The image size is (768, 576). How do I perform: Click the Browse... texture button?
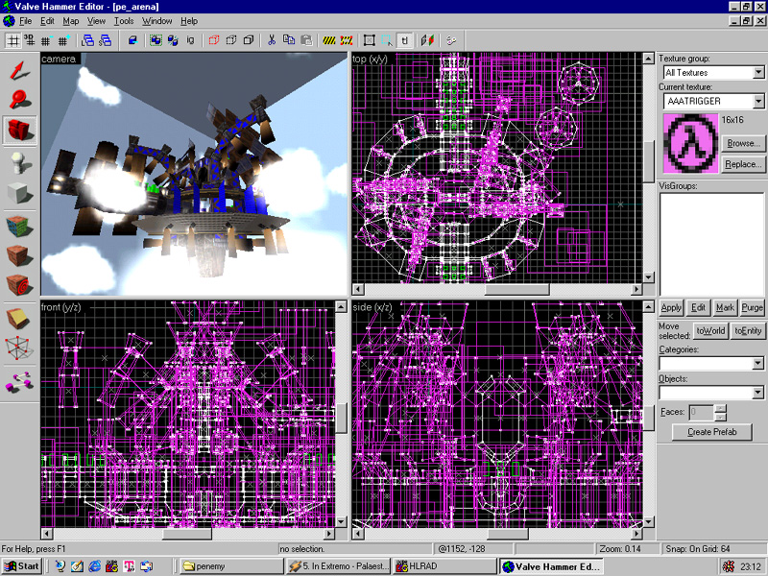tap(743, 143)
